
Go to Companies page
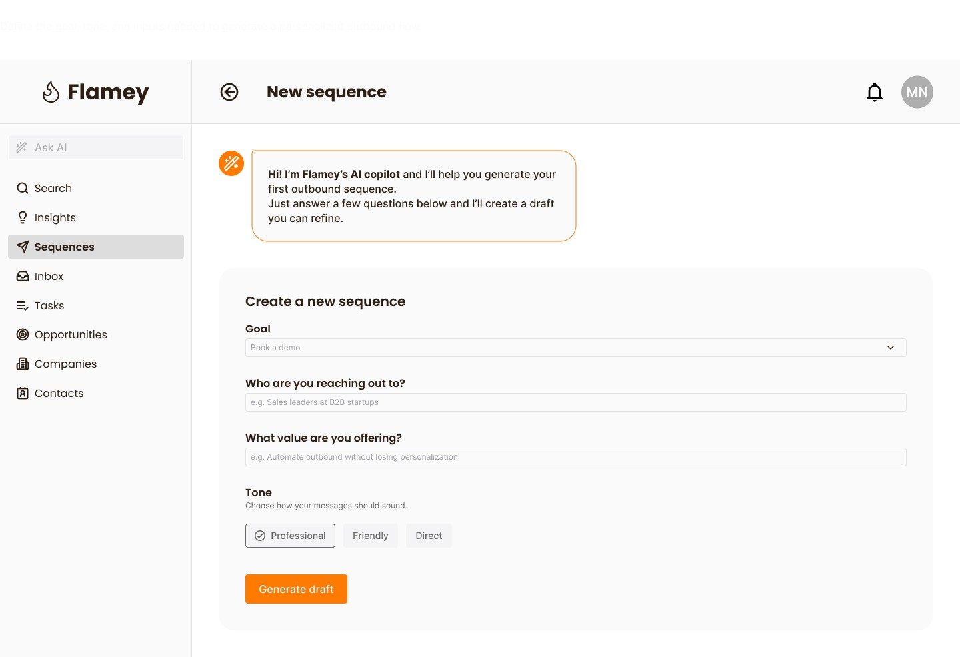click(x=96, y=364)
